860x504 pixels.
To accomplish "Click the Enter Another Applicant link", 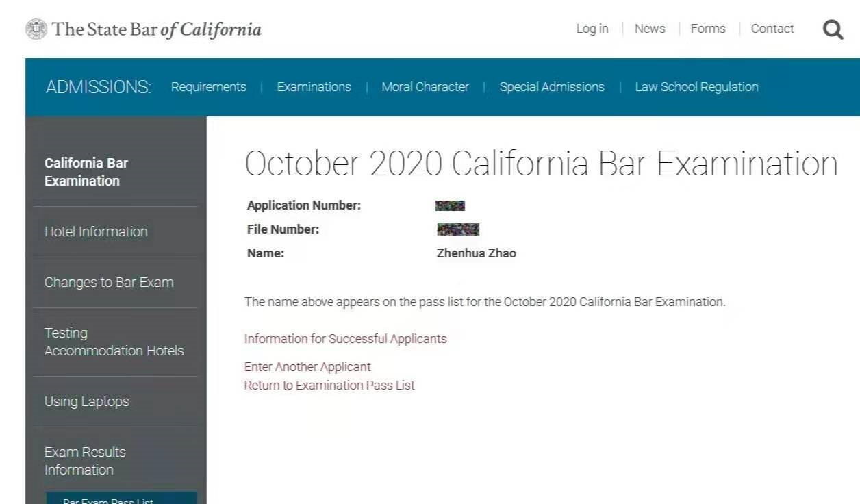I will [307, 367].
